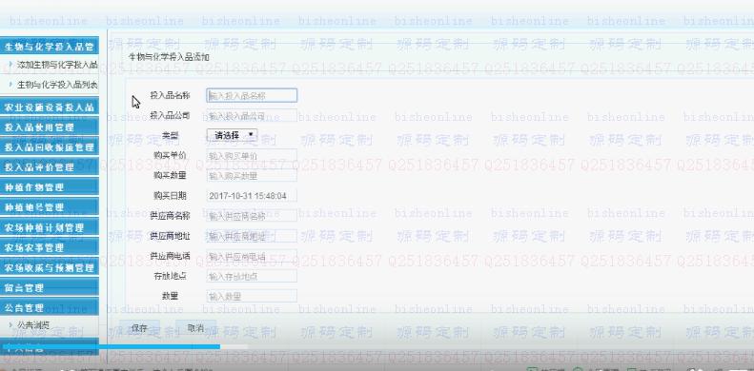Viewport: 754px width, 371px height.
Task: Open the 种植作物管理 menu section
Action: [49, 187]
